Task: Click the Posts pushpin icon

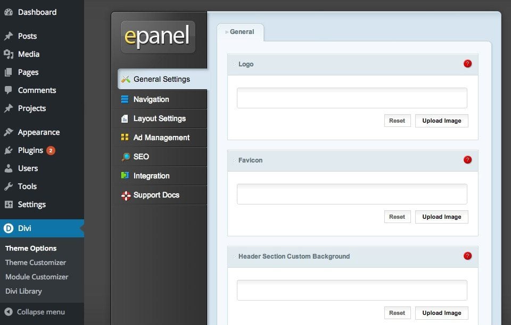Action: click(x=9, y=36)
